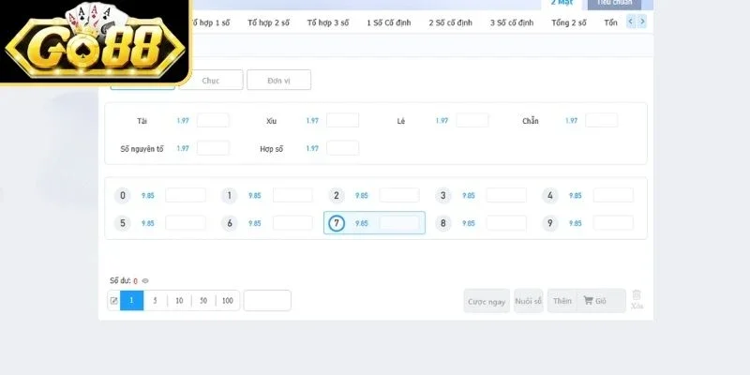750x375 pixels.
Task: Click the edit chip amounts icon
Action: point(113,301)
